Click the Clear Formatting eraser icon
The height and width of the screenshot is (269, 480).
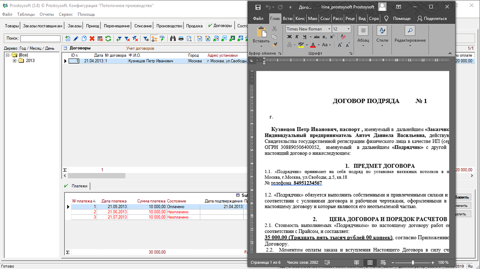point(343,37)
